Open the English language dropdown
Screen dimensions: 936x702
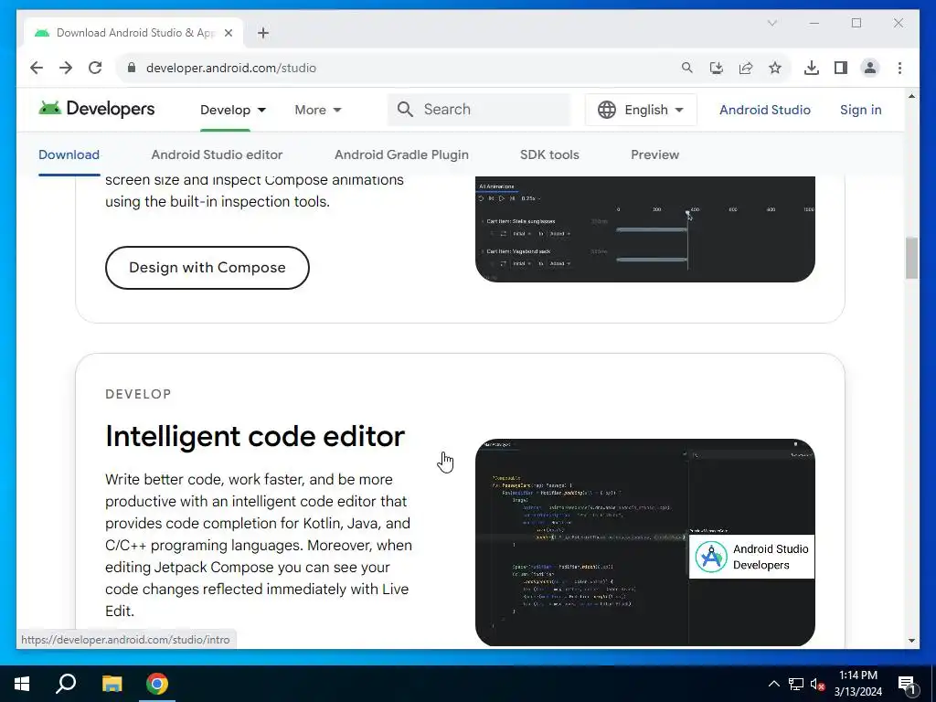(641, 110)
